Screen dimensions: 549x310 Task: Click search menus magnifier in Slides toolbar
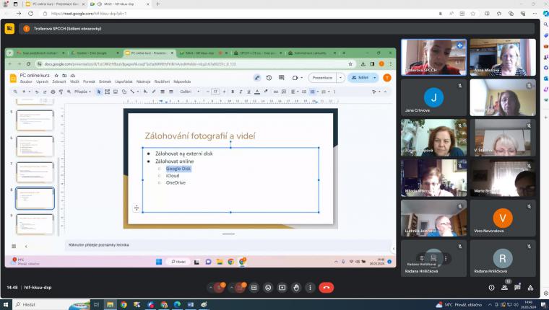(x=15, y=92)
